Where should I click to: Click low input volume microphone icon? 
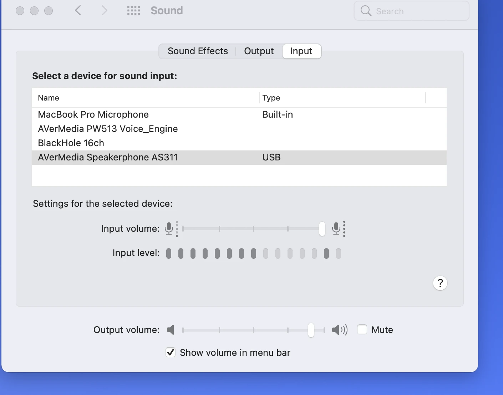[x=171, y=229]
